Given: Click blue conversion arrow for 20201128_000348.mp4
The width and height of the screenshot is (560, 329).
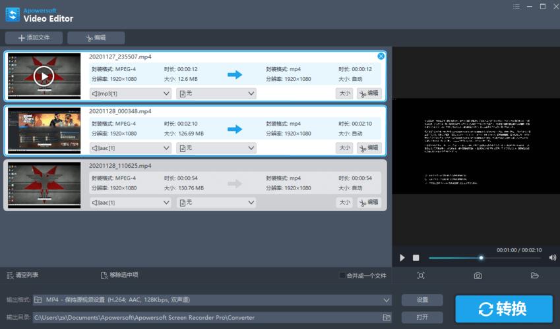Looking at the screenshot, I should click(x=235, y=129).
